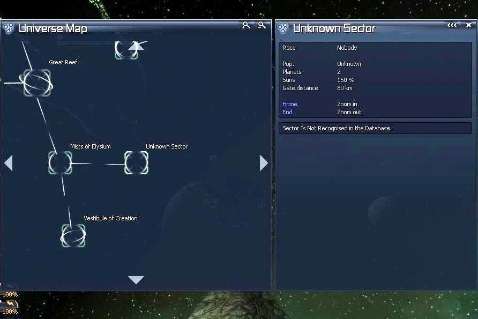Click the upper 100% status readout
The width and height of the screenshot is (478, 319).
(x=10, y=294)
